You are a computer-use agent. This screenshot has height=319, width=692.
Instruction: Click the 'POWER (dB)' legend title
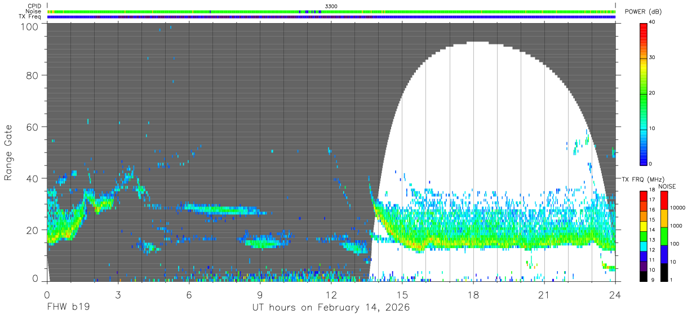tap(644, 12)
